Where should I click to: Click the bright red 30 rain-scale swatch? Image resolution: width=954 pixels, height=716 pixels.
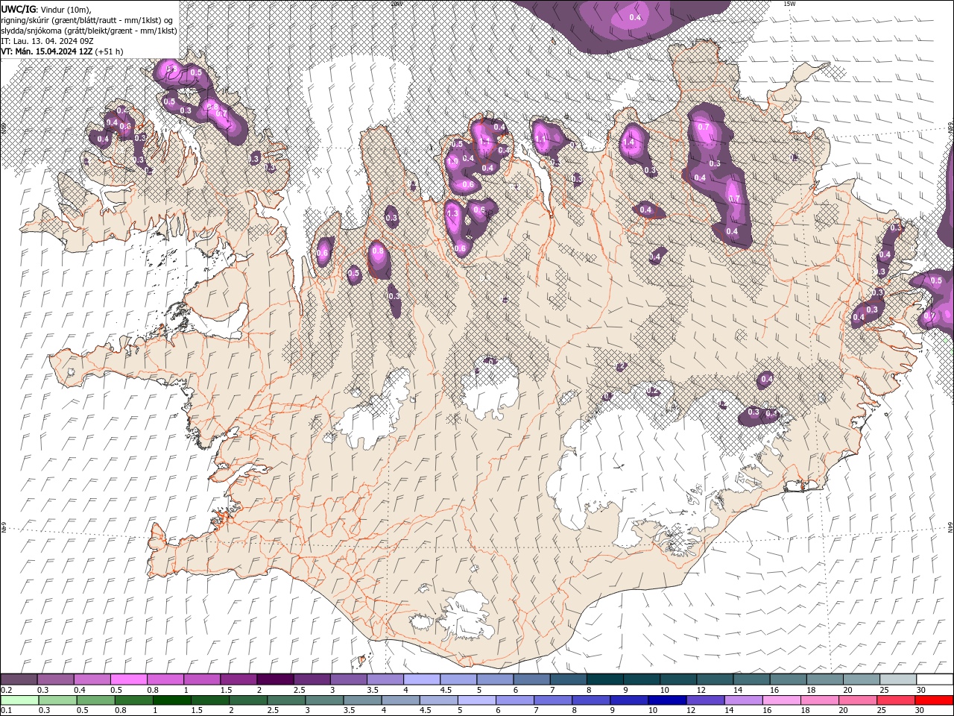click(x=933, y=700)
